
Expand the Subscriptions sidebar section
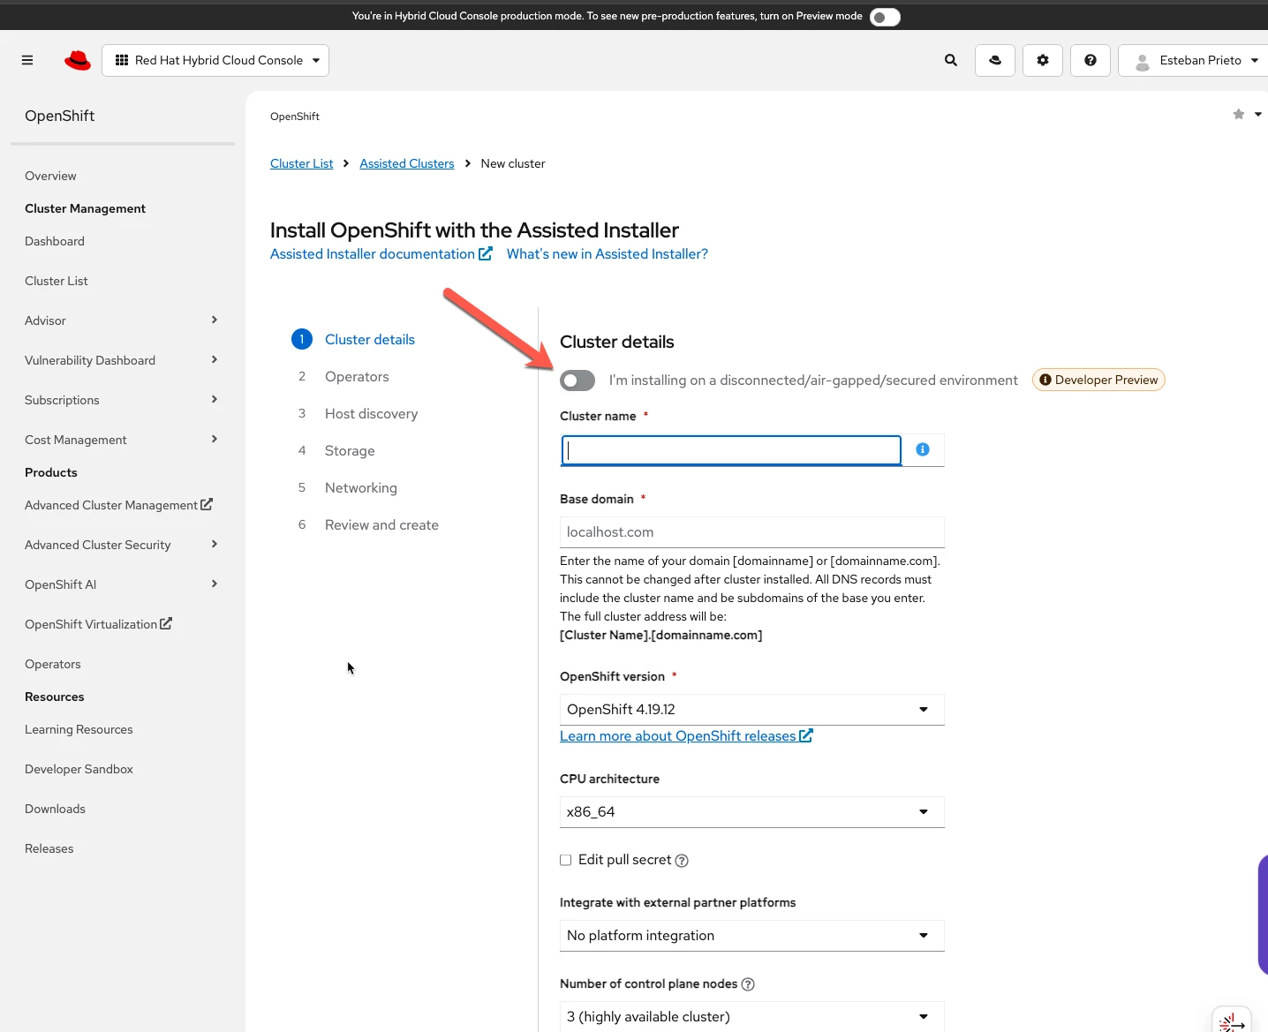(122, 400)
